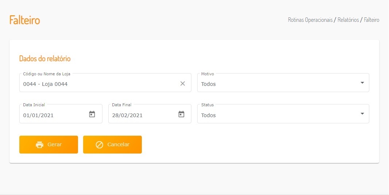Click the 'Dados do relatório' section heading

coord(45,59)
